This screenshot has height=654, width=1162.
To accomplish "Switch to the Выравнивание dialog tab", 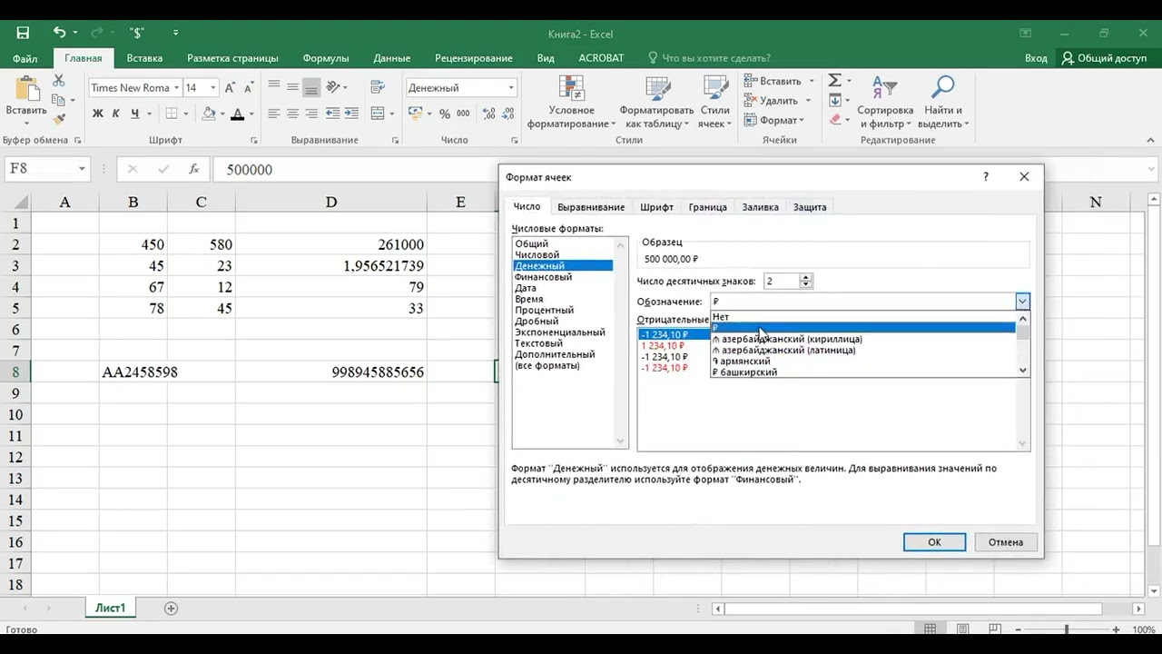I will (591, 207).
